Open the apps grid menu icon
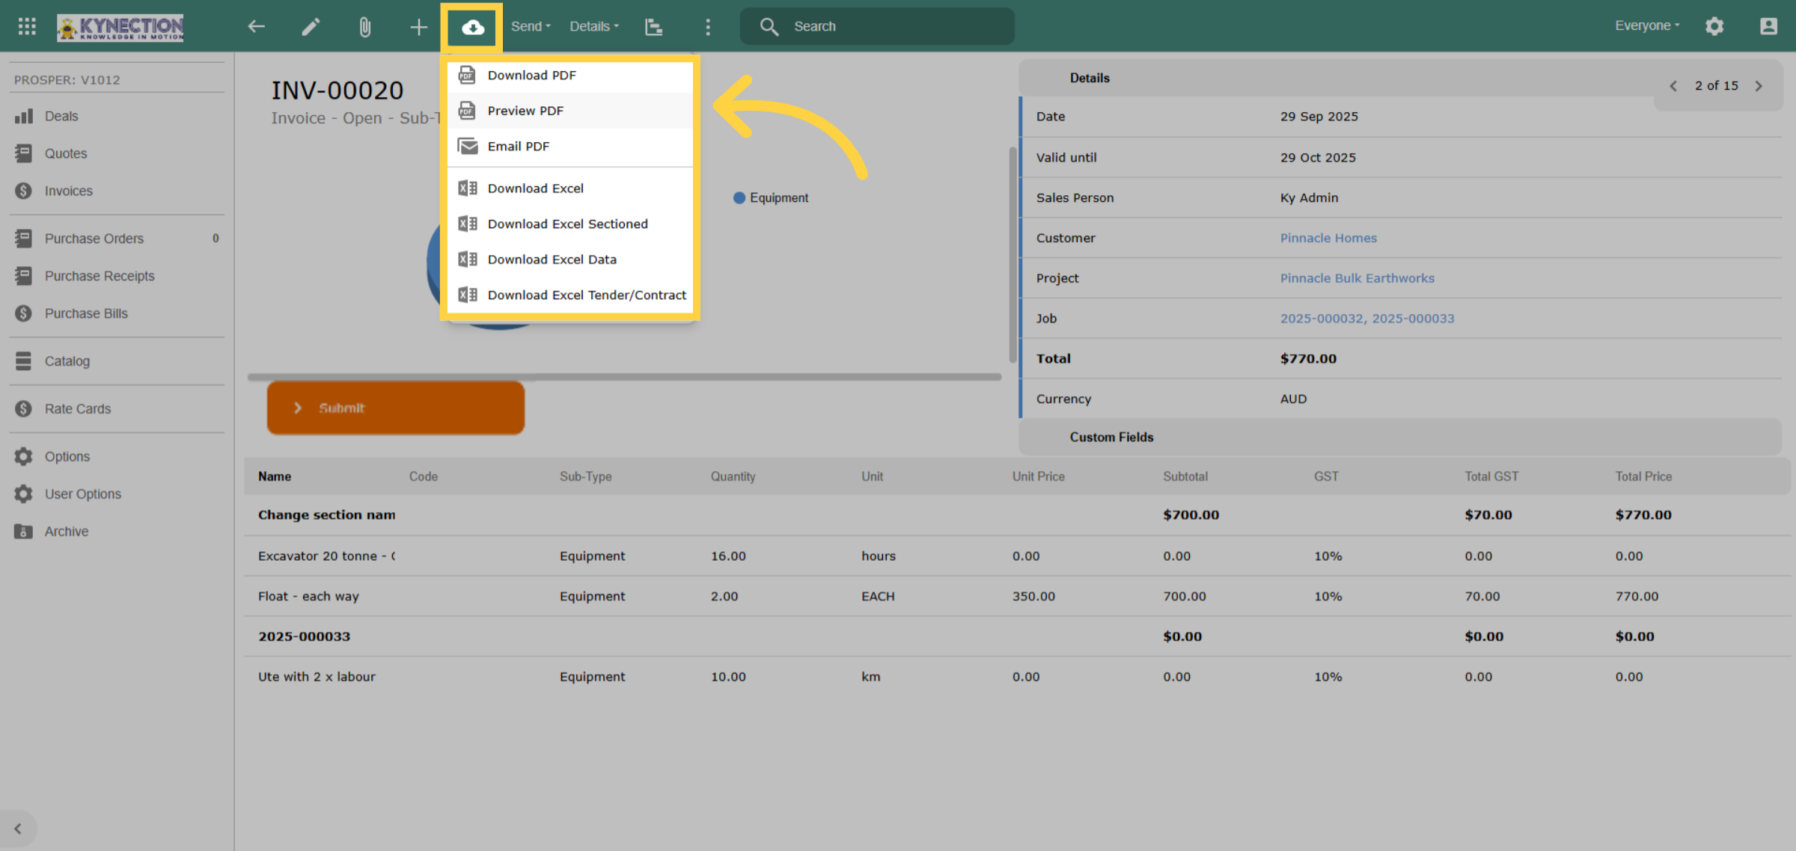The width and height of the screenshot is (1796, 851). tap(27, 26)
